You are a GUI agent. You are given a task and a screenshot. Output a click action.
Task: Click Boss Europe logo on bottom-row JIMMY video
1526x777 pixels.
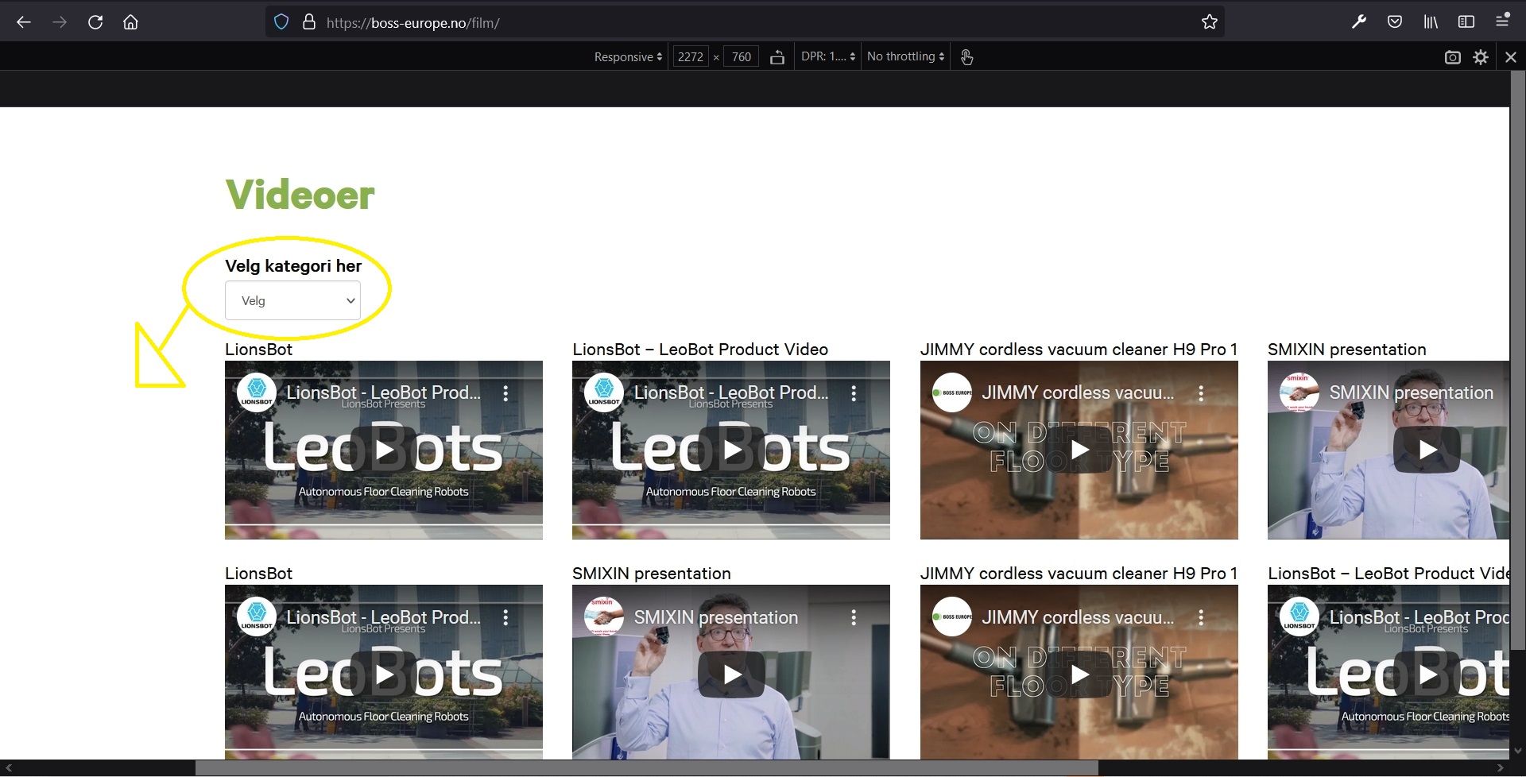952,617
